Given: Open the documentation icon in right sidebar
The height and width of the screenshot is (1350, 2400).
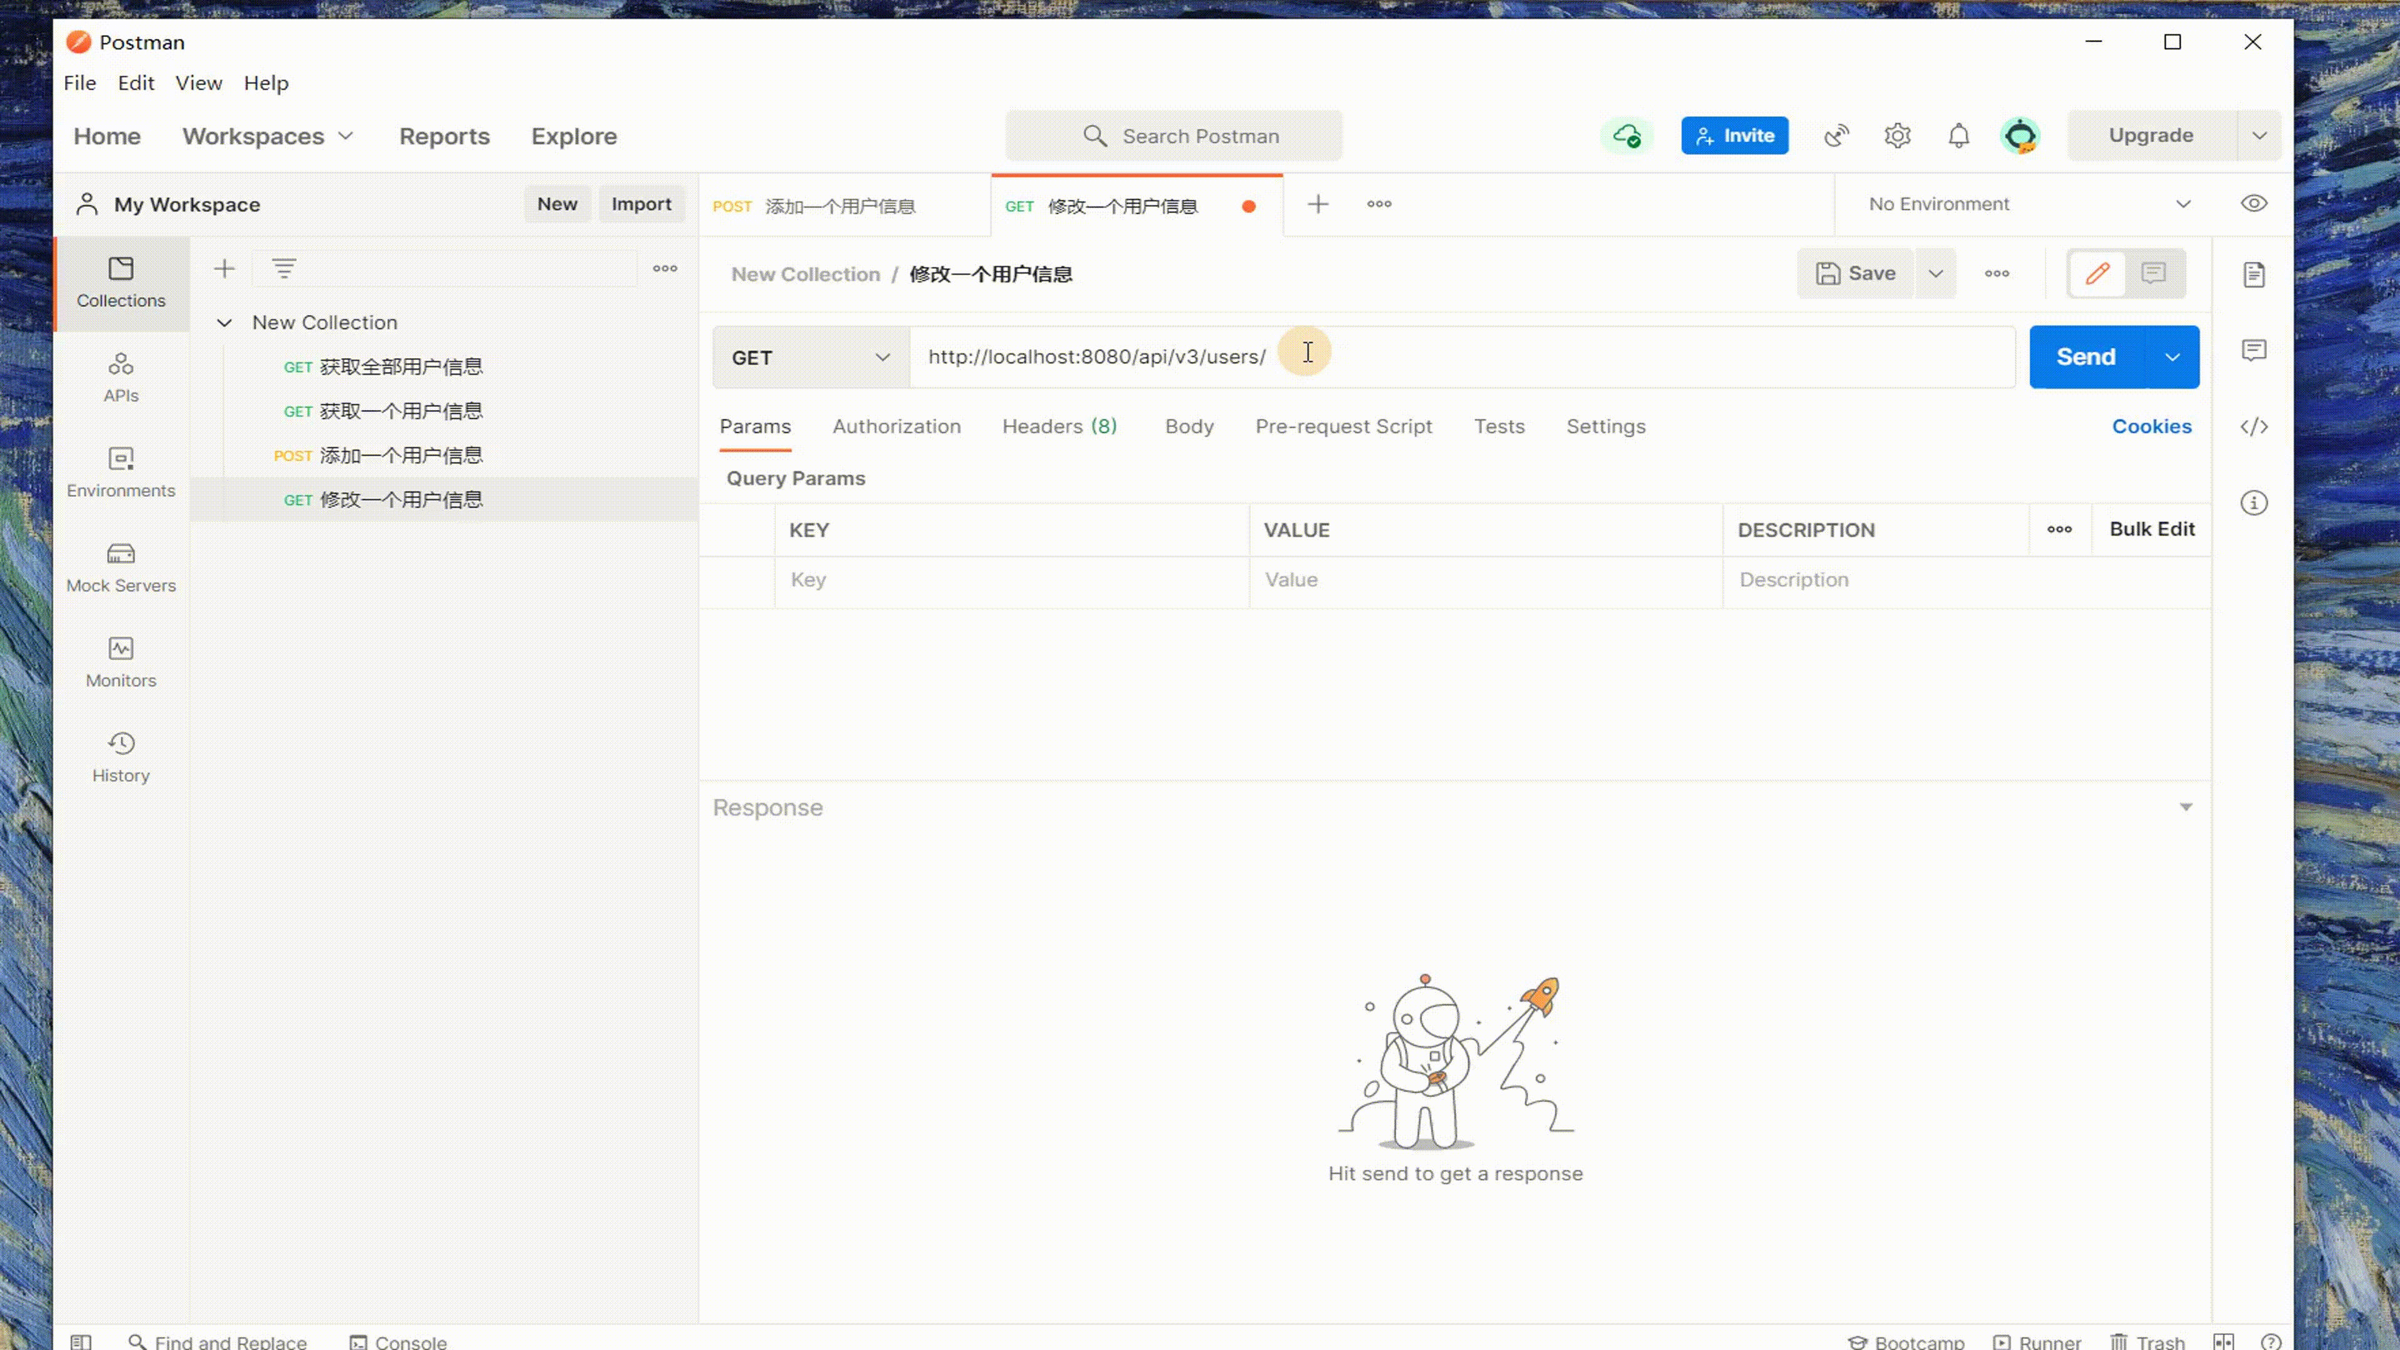Looking at the screenshot, I should coord(2254,275).
